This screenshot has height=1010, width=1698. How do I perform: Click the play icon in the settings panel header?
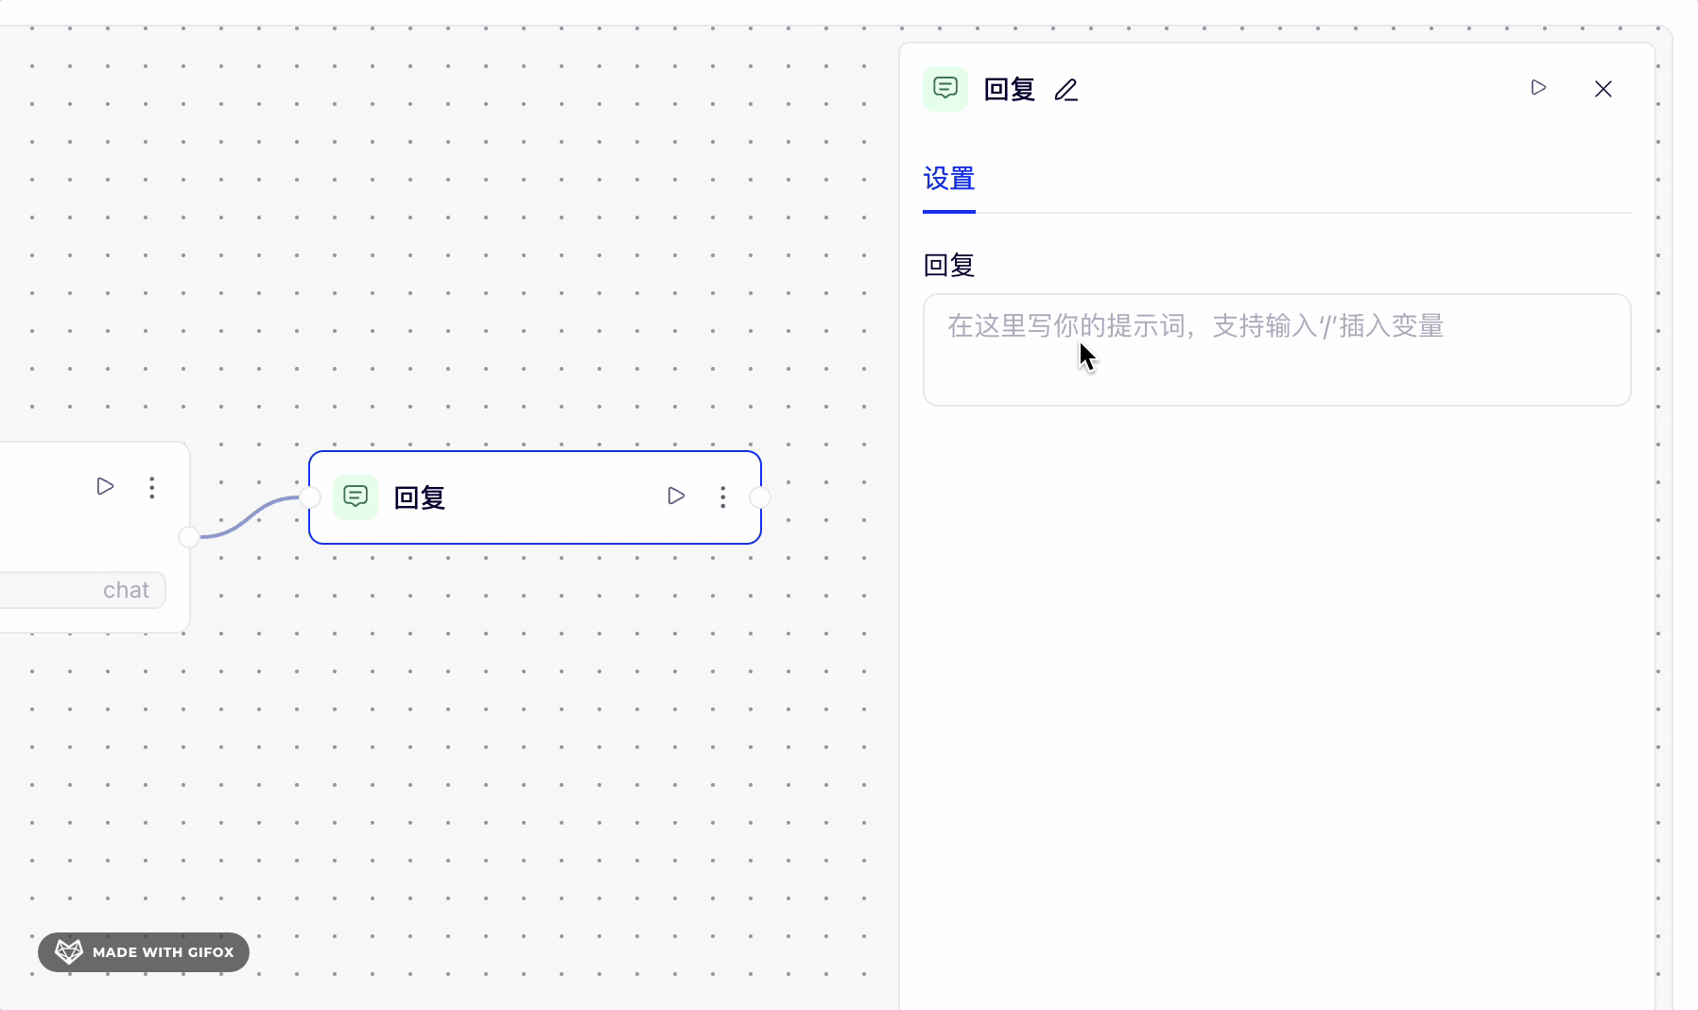1539,88
